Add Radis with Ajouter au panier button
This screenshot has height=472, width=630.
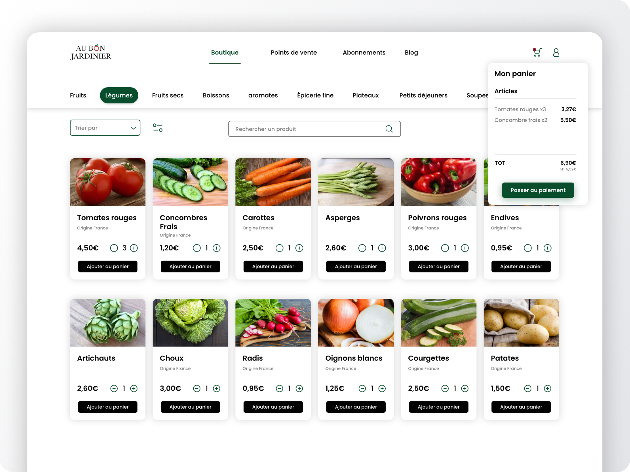[x=273, y=407]
